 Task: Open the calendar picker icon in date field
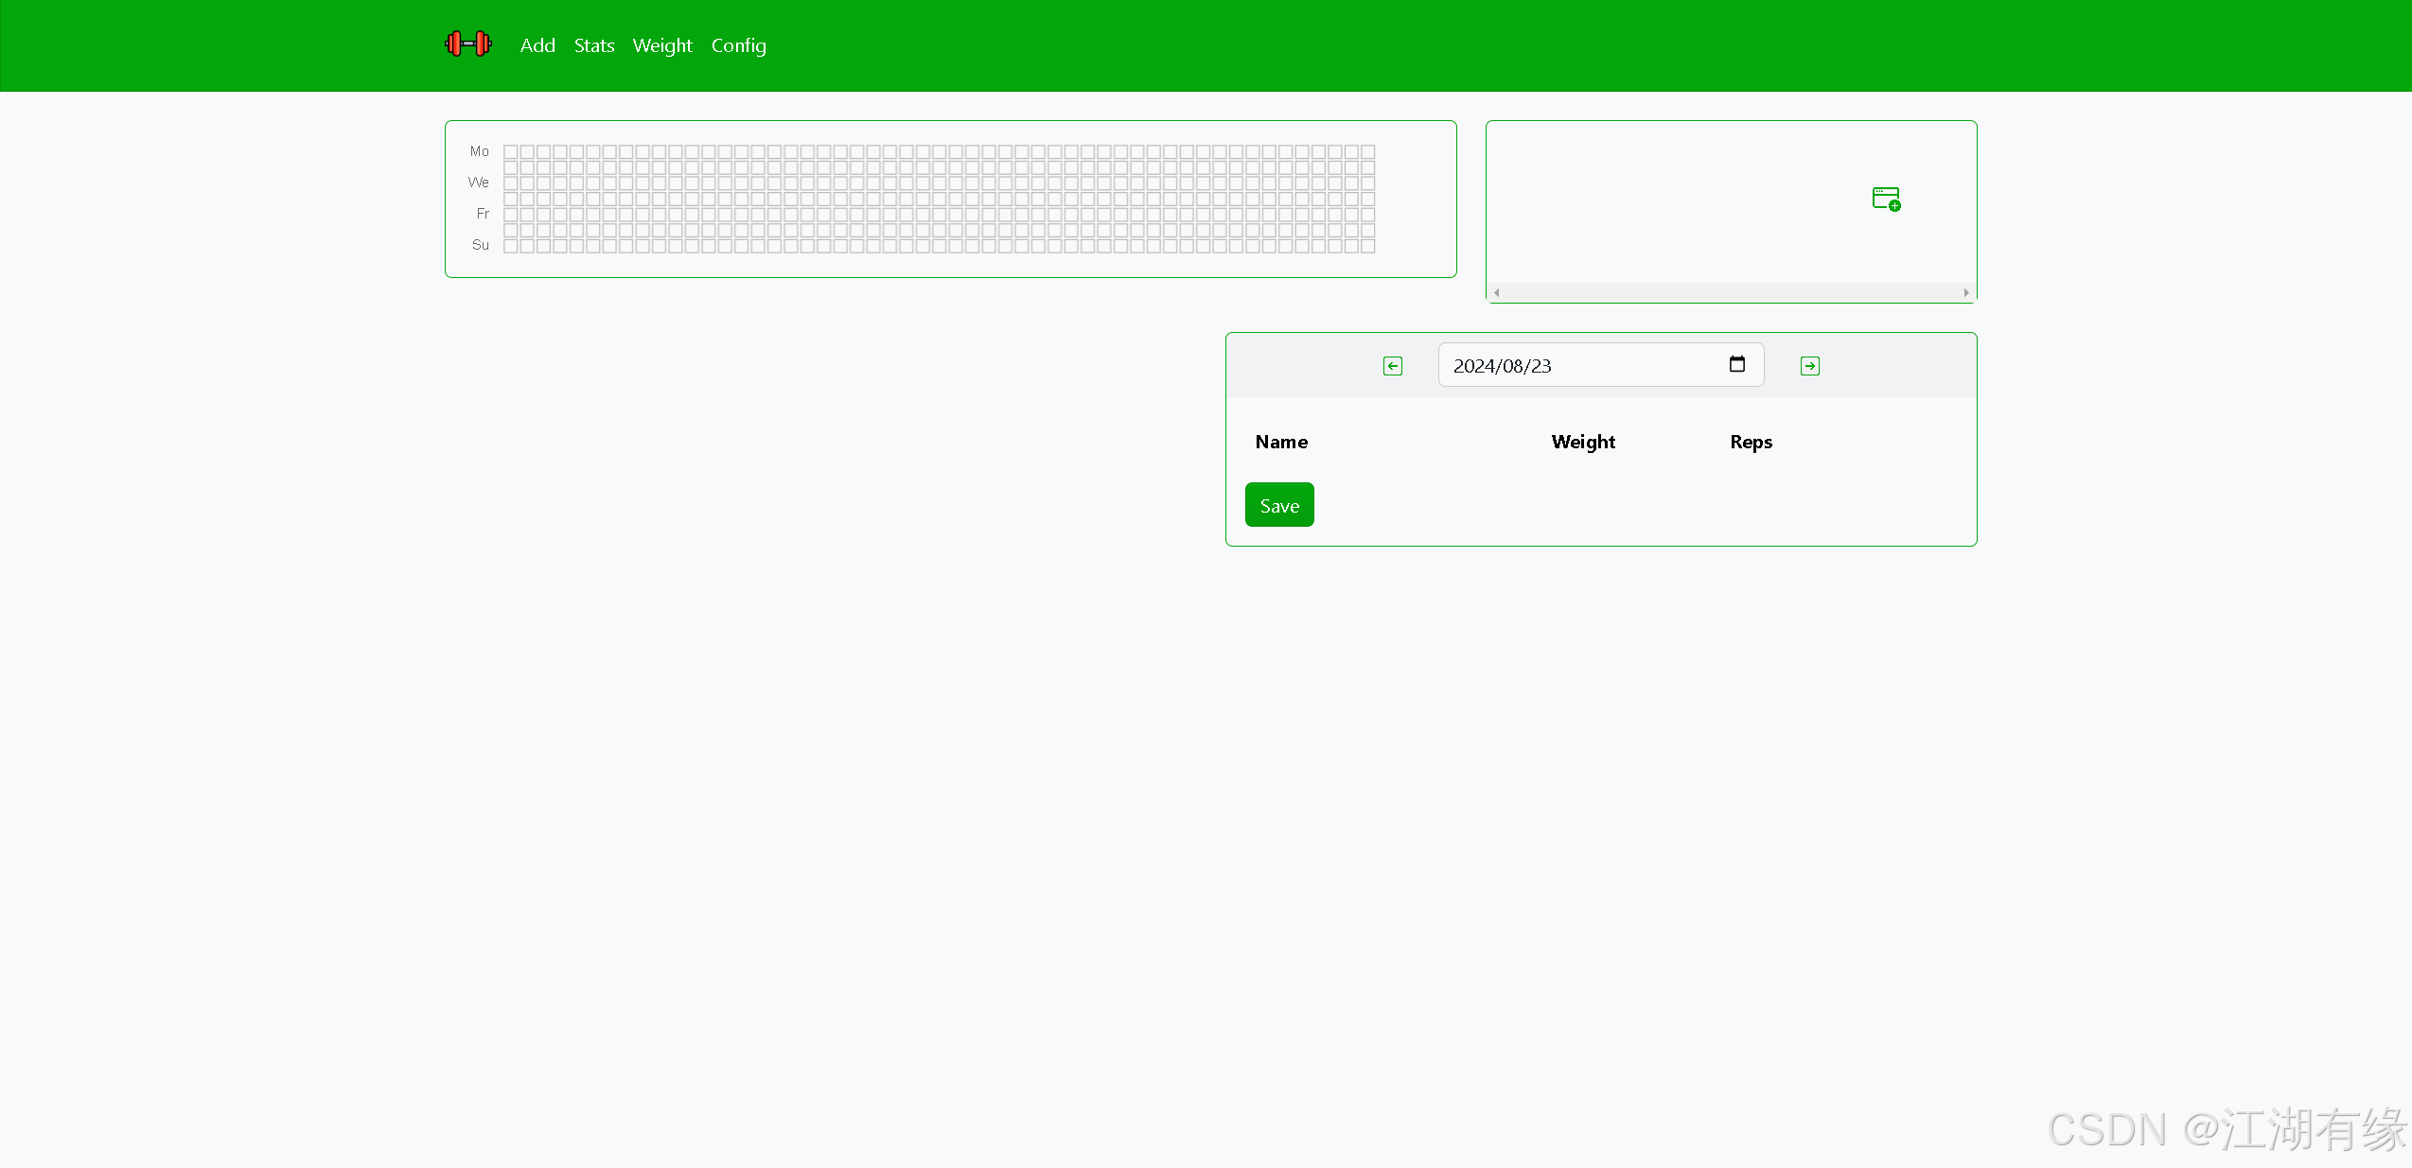point(1736,364)
